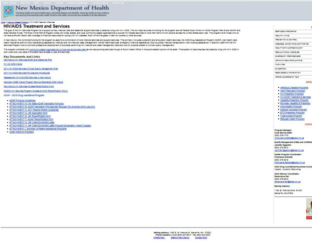Open Prevention & Control sidebar menu
The height and width of the screenshot is (241, 312).
pyautogui.click(x=293, y=40)
